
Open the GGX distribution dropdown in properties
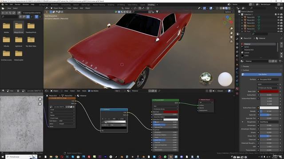click(268, 84)
